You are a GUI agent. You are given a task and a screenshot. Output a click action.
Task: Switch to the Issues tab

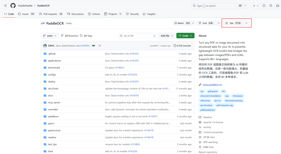pyautogui.click(x=26, y=14)
